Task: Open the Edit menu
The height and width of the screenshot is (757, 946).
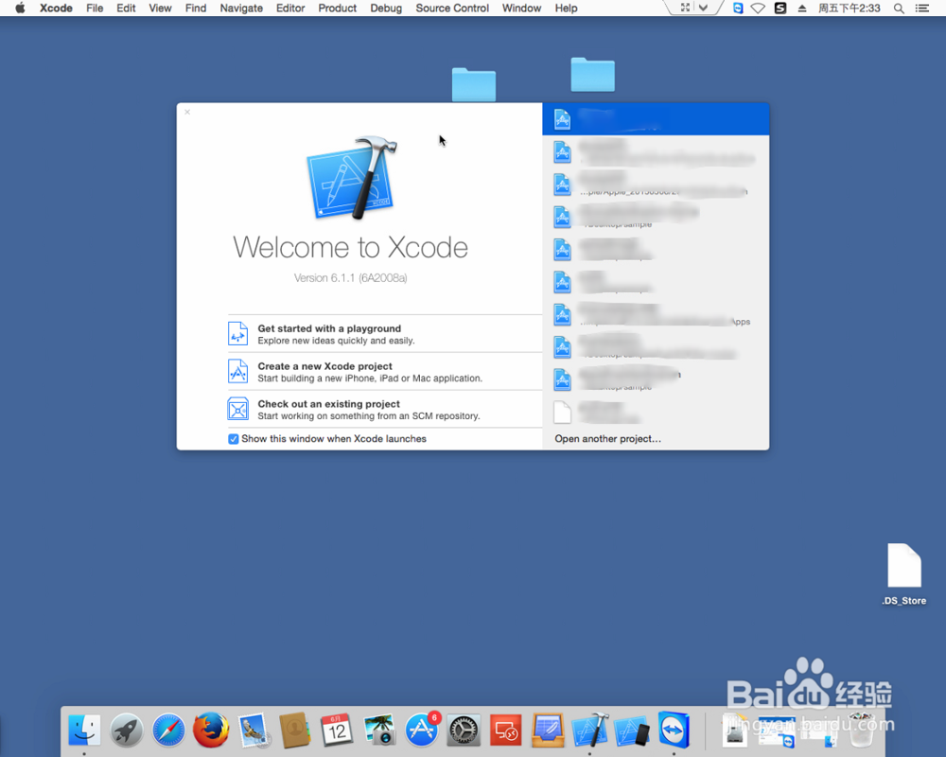Action: (x=126, y=8)
